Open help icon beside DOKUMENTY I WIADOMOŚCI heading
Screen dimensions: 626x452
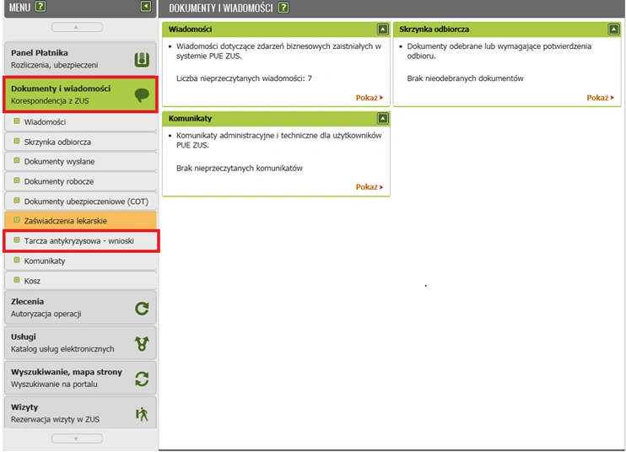pos(283,8)
